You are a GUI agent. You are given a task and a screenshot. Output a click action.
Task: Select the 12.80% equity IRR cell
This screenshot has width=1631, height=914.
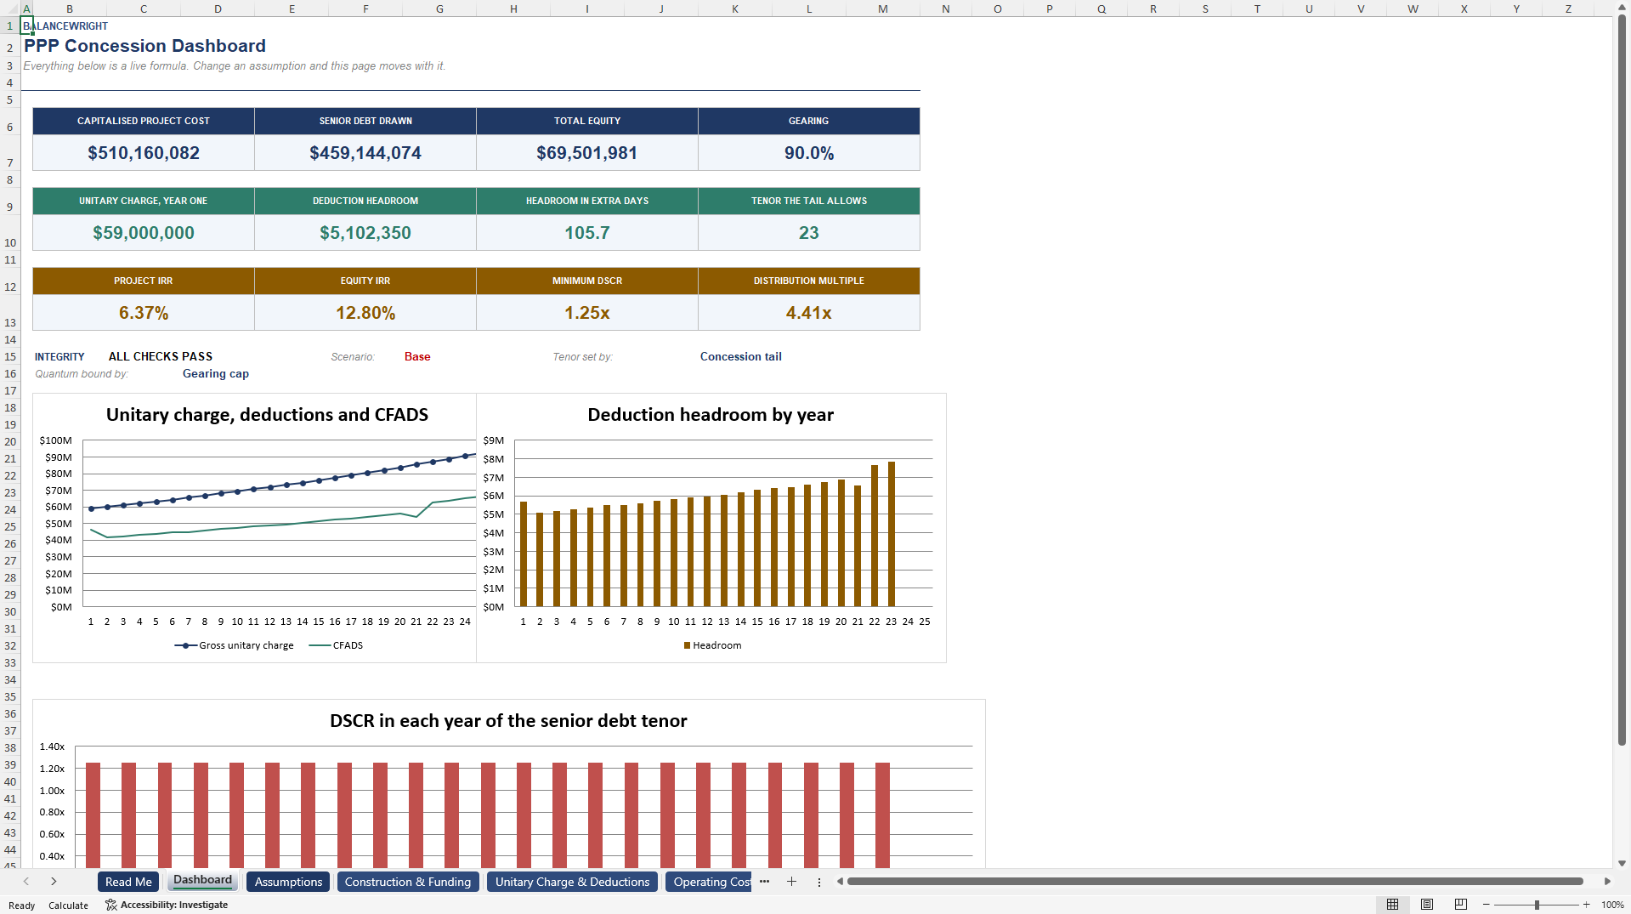(x=365, y=313)
